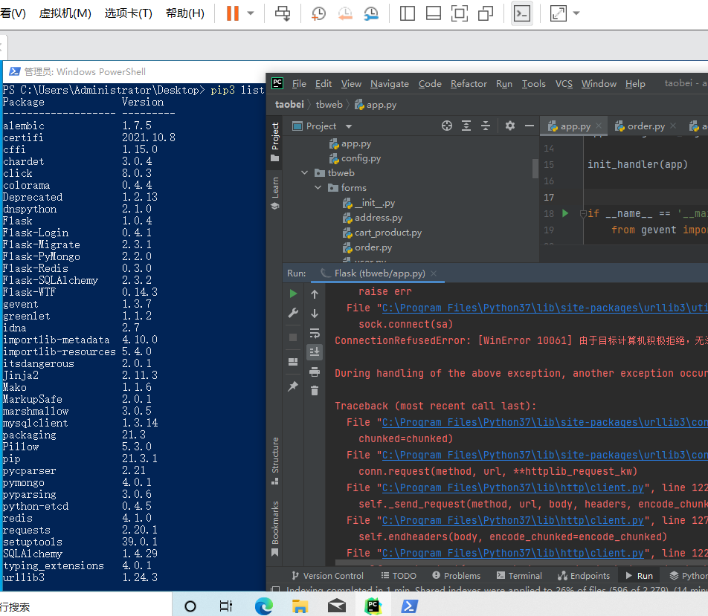Viewport: 708px width, 616px height.
Task: Edit run configuration with wrench icon
Action: (x=293, y=313)
